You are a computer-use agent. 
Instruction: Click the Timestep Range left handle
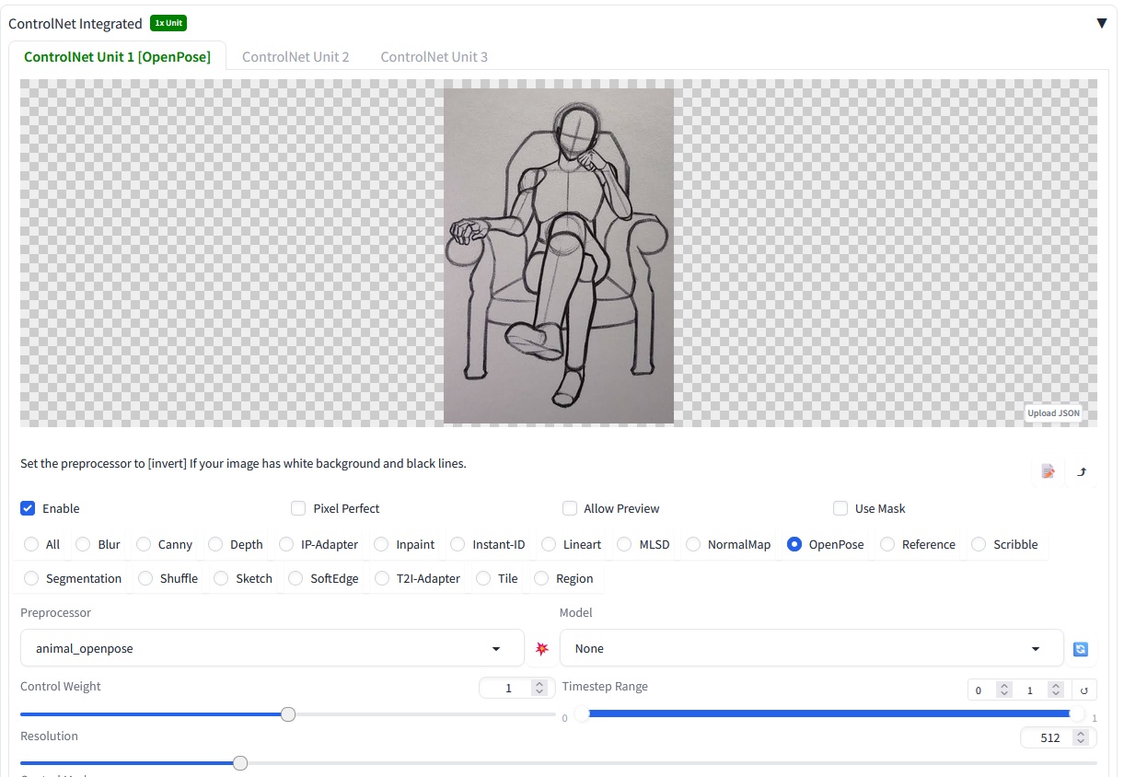582,713
